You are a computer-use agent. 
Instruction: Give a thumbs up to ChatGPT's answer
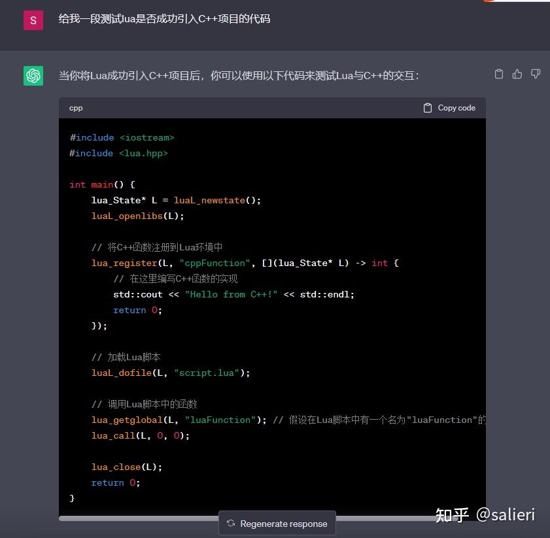[517, 74]
